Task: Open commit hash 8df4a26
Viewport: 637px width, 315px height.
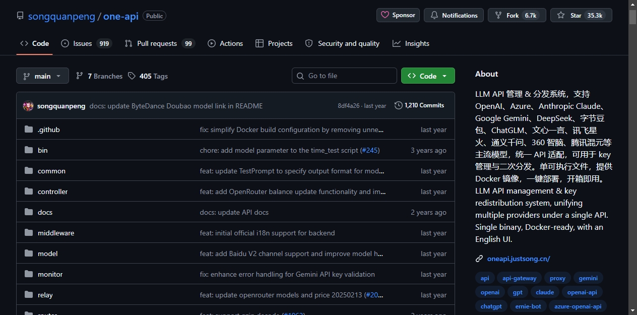Action: click(x=349, y=106)
